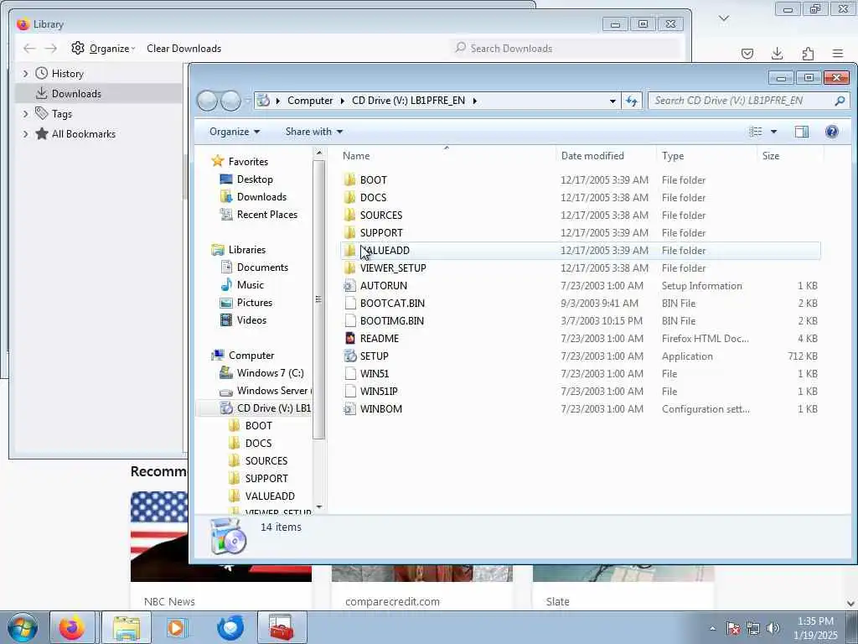Click navigation pane scrollbar down arrow

click(x=319, y=507)
